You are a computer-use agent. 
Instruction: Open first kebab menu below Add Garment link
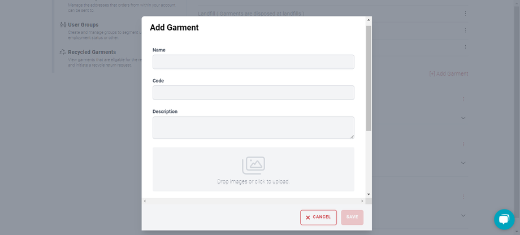(x=463, y=99)
